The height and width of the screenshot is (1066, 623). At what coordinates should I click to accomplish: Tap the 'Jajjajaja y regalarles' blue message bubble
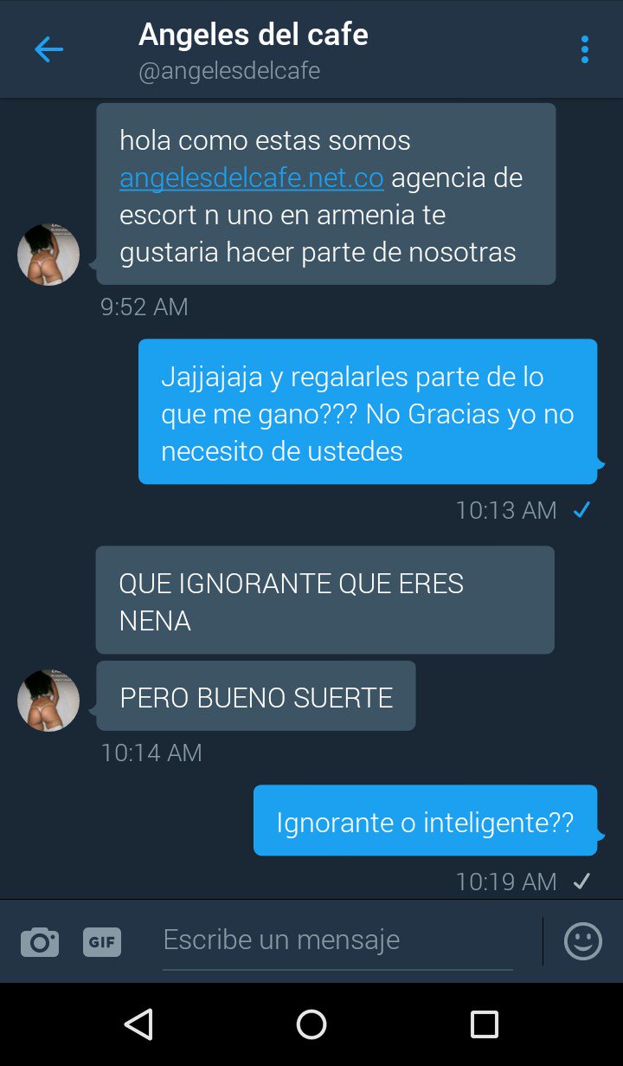[368, 412]
